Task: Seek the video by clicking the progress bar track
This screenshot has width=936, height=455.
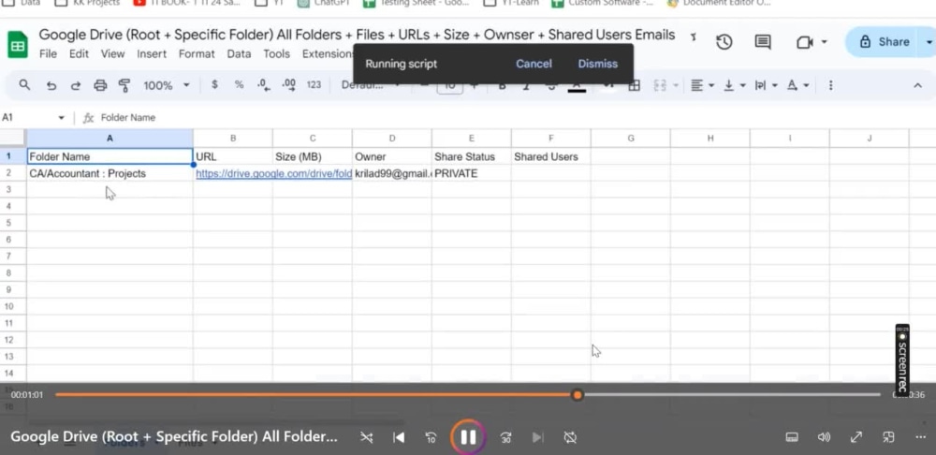Action: (467, 395)
